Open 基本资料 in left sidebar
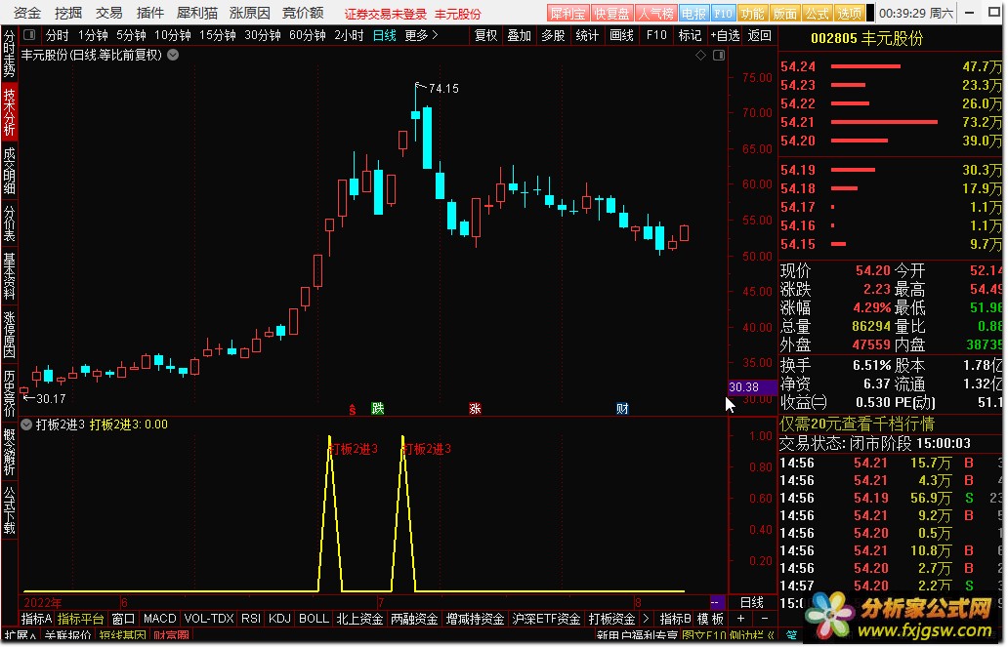1008x647 pixels. pos(9,276)
